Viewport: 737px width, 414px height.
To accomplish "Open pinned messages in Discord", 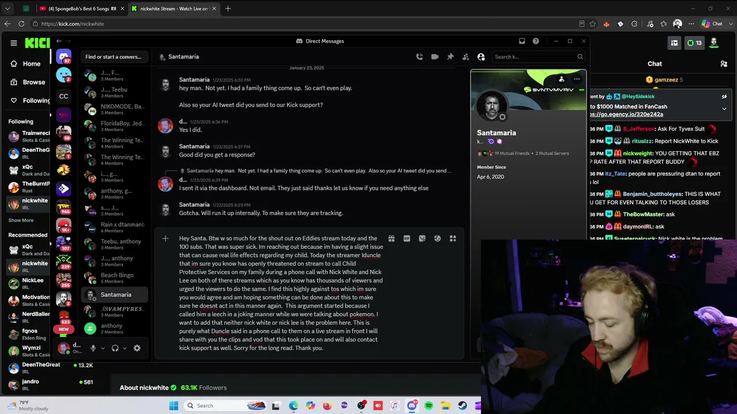I will click(450, 57).
